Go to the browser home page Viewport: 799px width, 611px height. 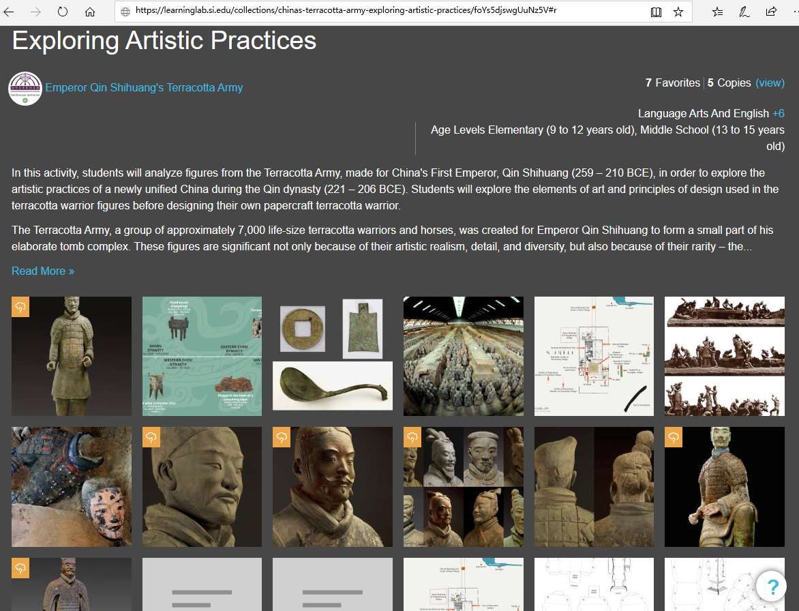[90, 12]
